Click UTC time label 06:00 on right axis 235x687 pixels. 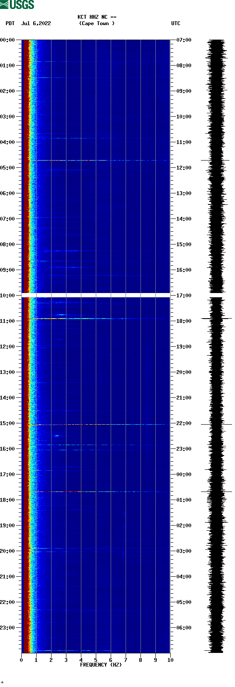(184, 628)
